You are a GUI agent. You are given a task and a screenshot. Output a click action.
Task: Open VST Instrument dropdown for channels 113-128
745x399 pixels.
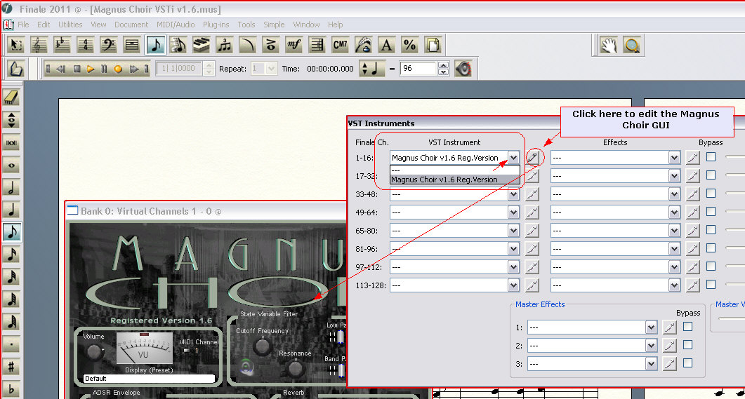pyautogui.click(x=513, y=285)
